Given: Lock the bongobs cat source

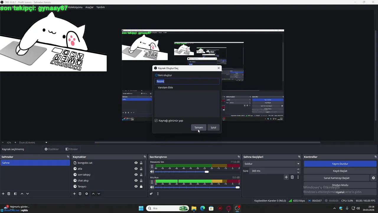Looking at the screenshot, I should [141, 163].
